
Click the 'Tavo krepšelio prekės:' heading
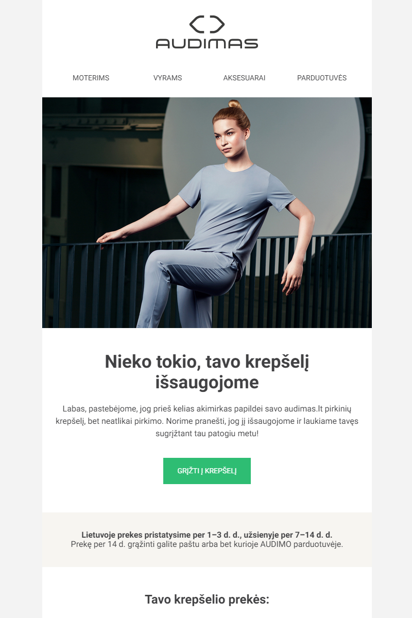(x=207, y=599)
